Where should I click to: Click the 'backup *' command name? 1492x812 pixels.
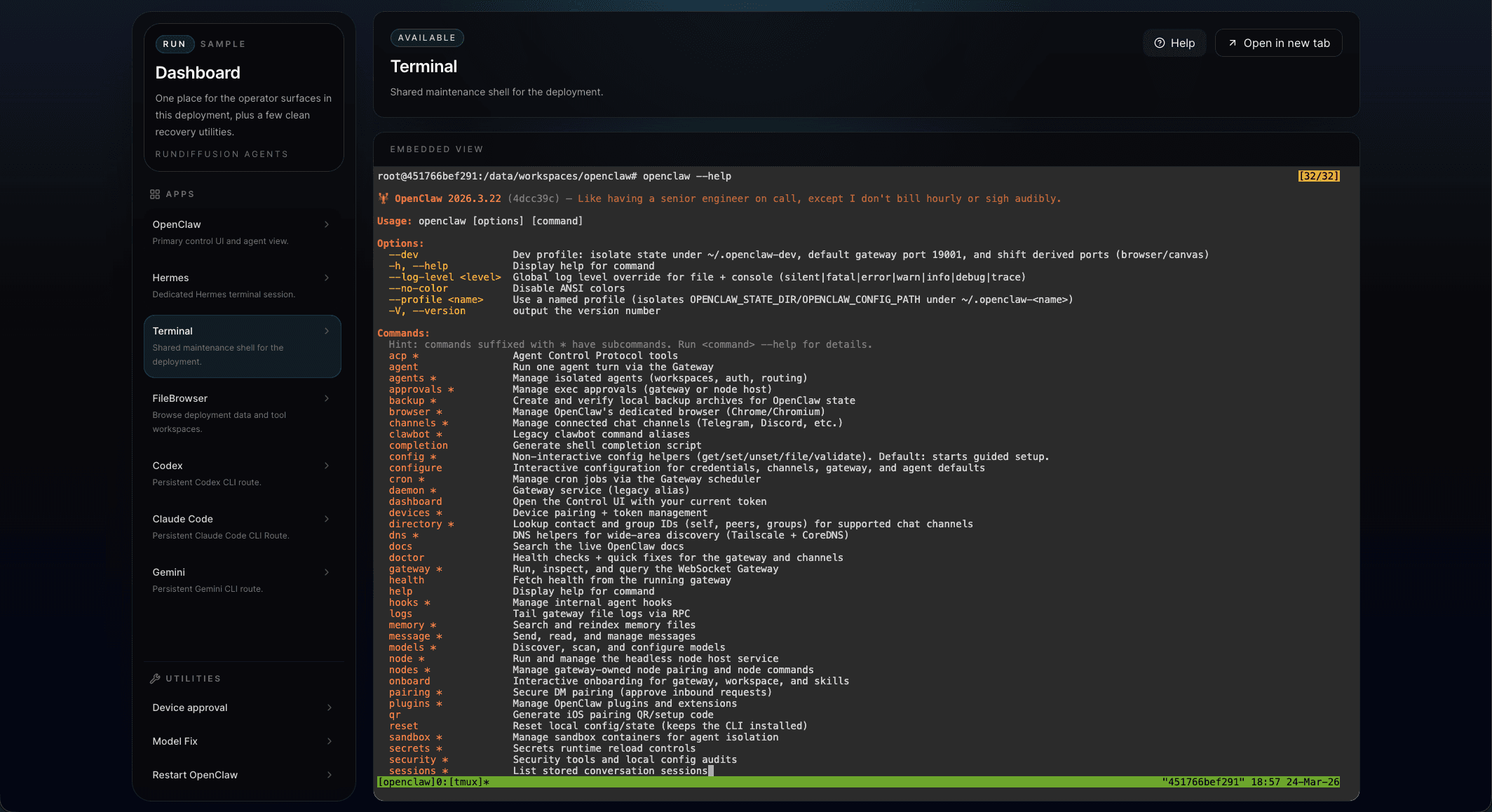coord(413,400)
